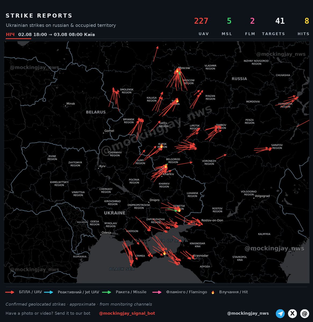Click the PENZA REGION label
This screenshot has height=322, width=313.
[249, 122]
